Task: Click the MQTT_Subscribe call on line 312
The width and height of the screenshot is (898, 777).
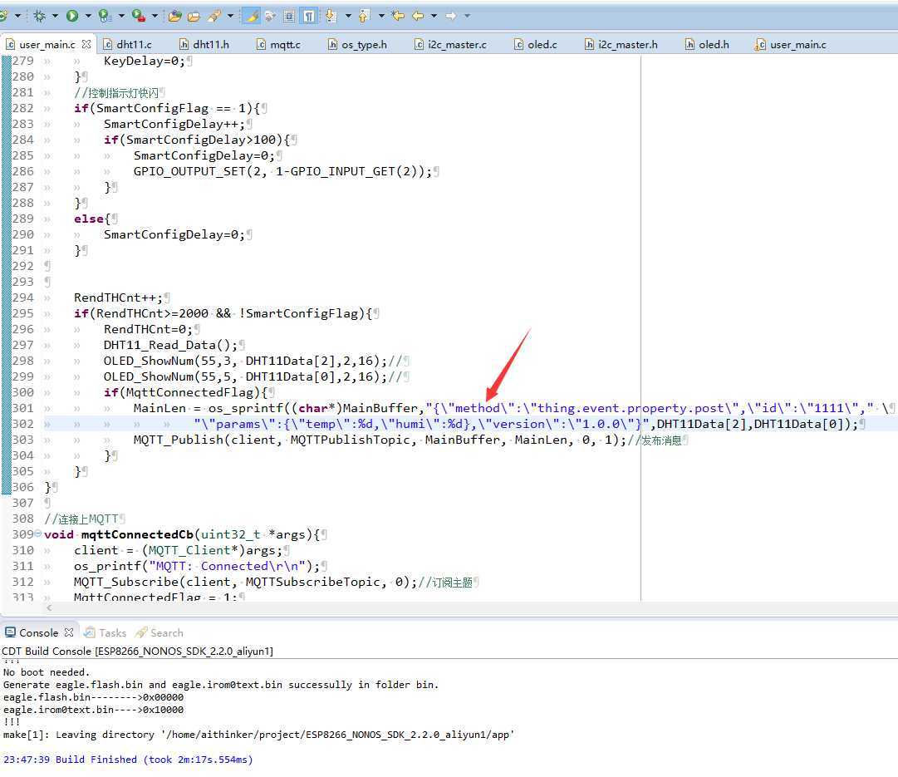Action: click(245, 582)
